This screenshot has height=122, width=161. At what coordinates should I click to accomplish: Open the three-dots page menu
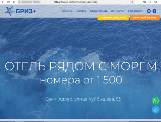point(138,2)
